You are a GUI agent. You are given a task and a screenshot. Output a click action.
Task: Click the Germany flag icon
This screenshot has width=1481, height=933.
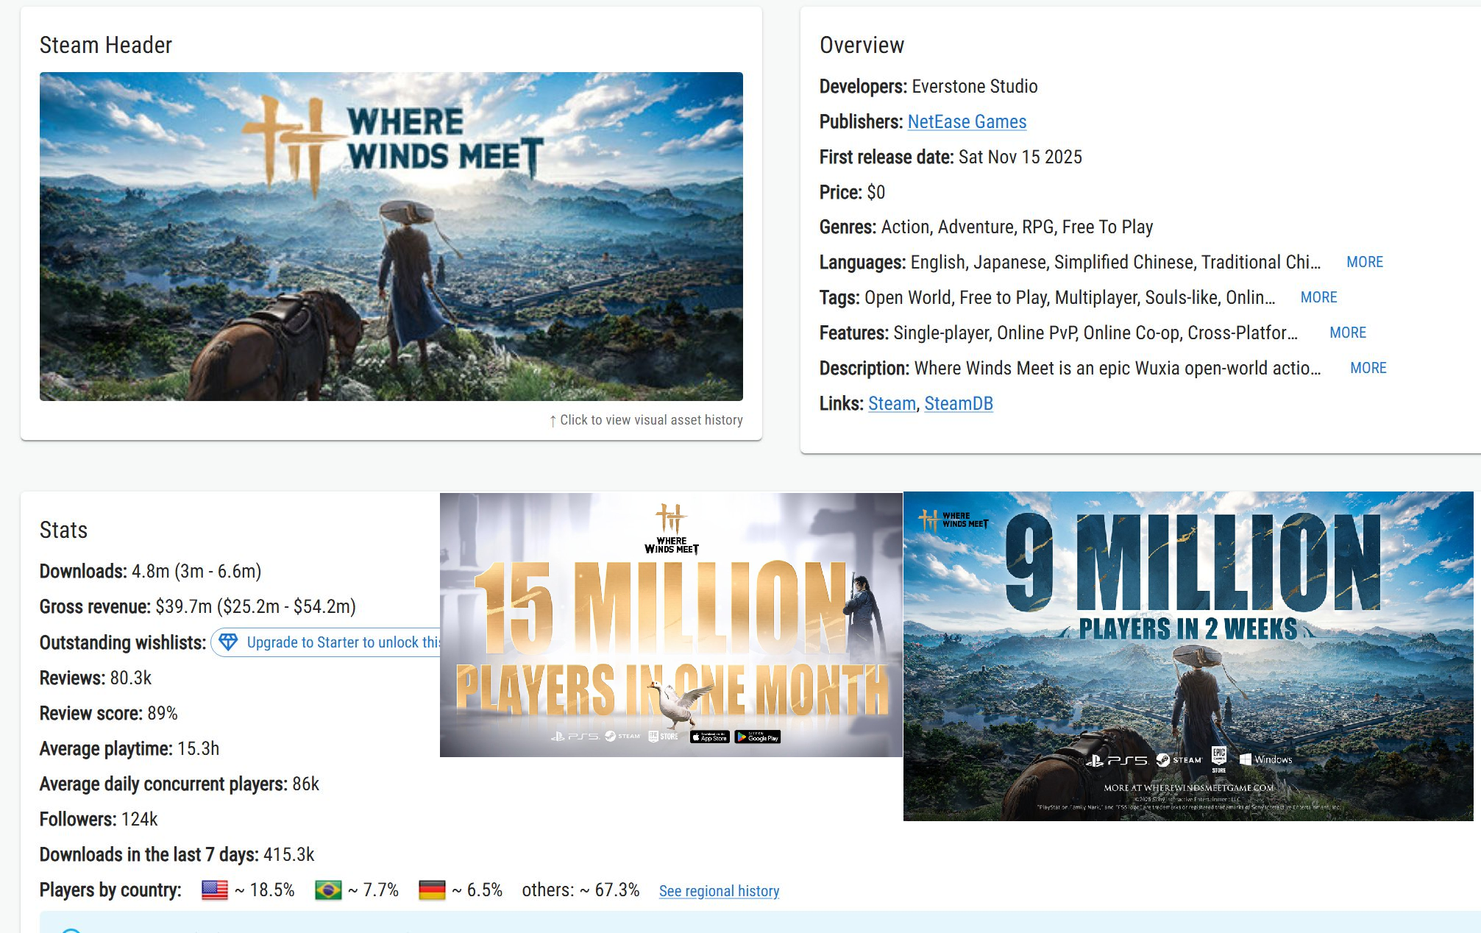[x=432, y=890]
